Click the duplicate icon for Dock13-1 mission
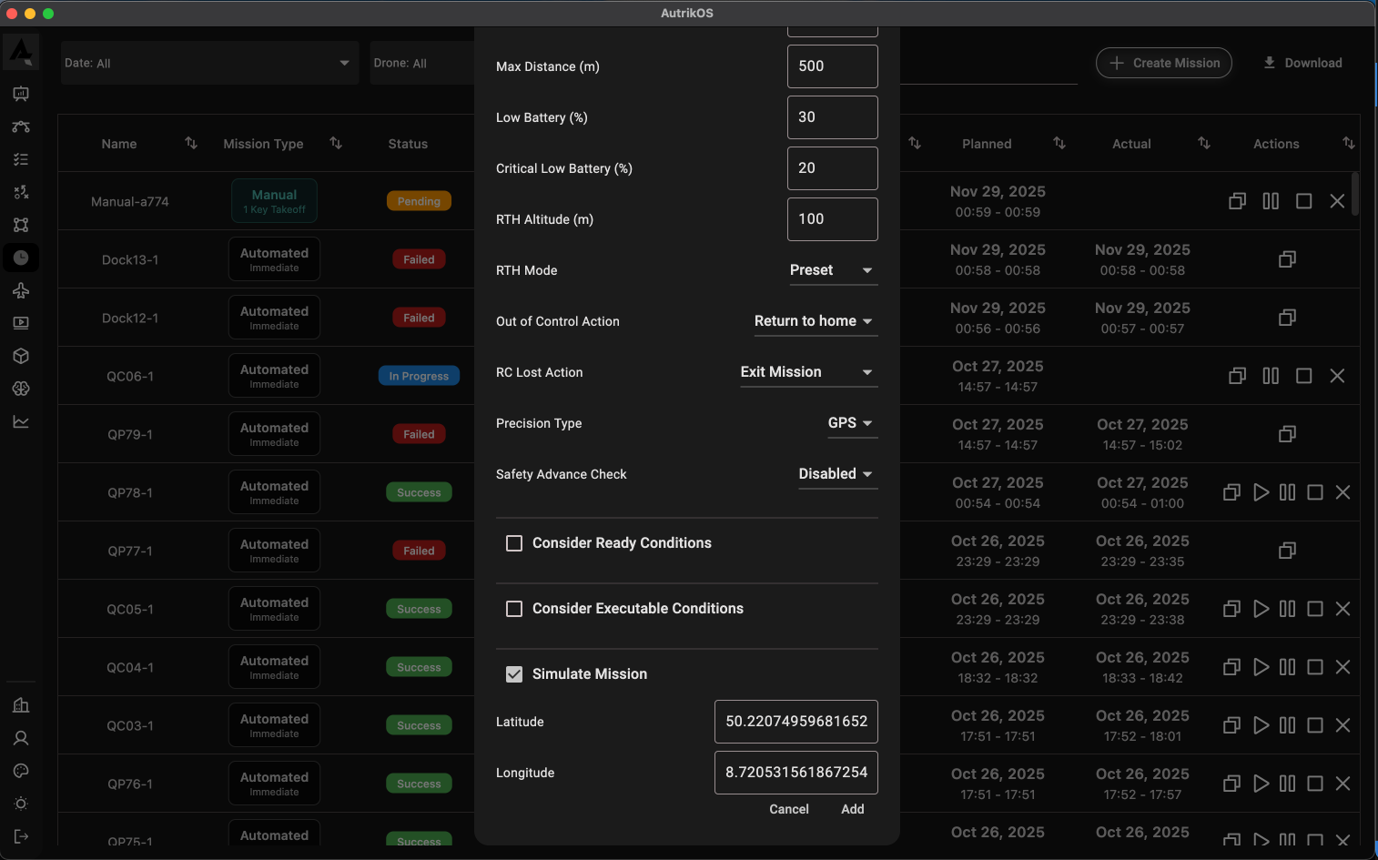This screenshot has height=860, width=1378. click(x=1287, y=259)
